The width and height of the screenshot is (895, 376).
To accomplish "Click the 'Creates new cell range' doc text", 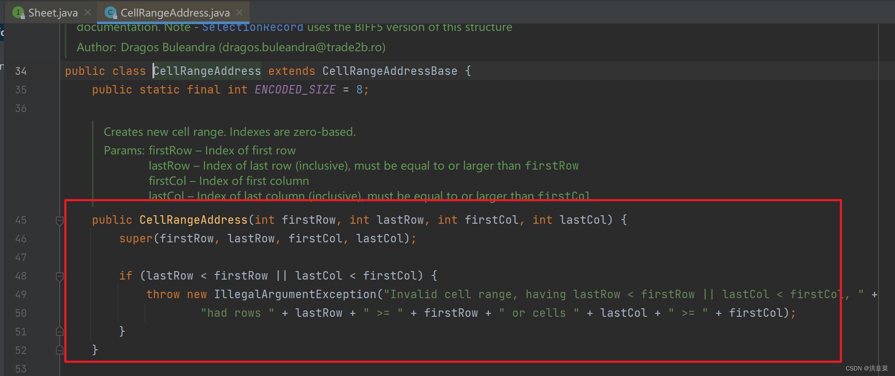I will 230,132.
